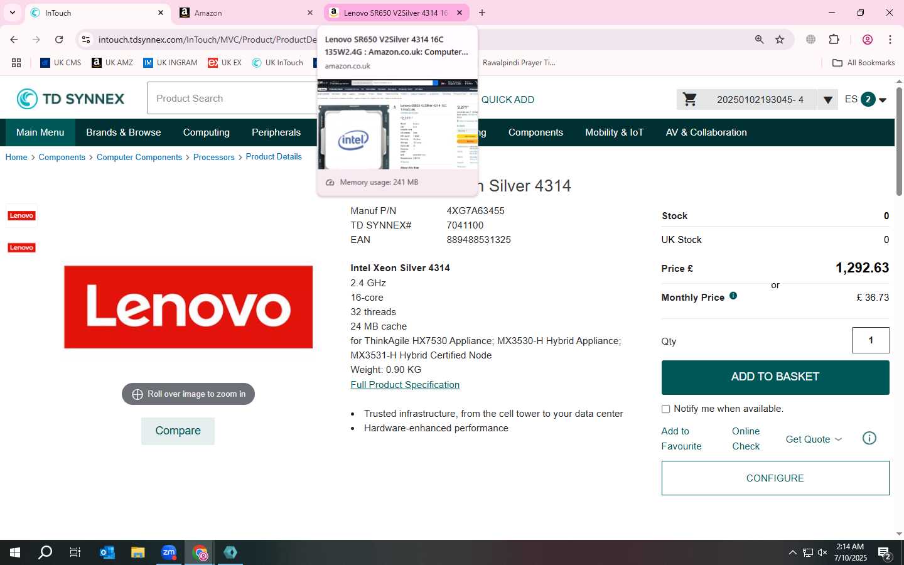Screen dimensions: 904x565
Task: Click the first Lenovo thumbnail image
Action: tap(21, 215)
